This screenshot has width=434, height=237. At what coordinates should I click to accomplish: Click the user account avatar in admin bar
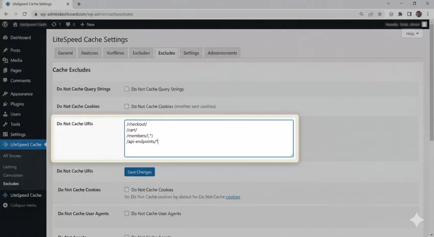coord(424,25)
